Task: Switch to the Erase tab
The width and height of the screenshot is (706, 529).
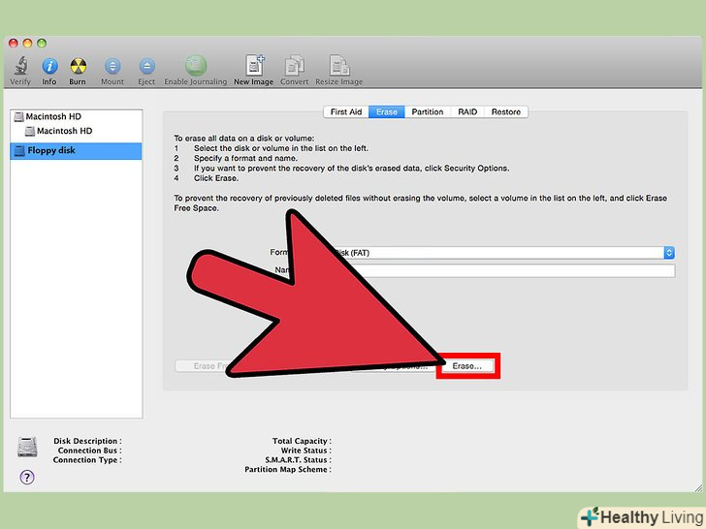Action: coord(387,112)
